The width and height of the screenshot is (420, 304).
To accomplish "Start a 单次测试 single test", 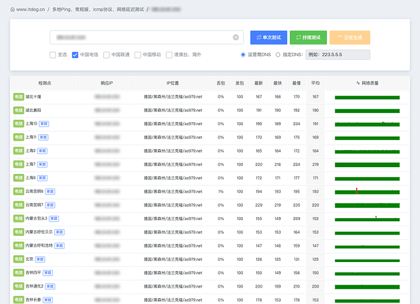I will coord(268,38).
